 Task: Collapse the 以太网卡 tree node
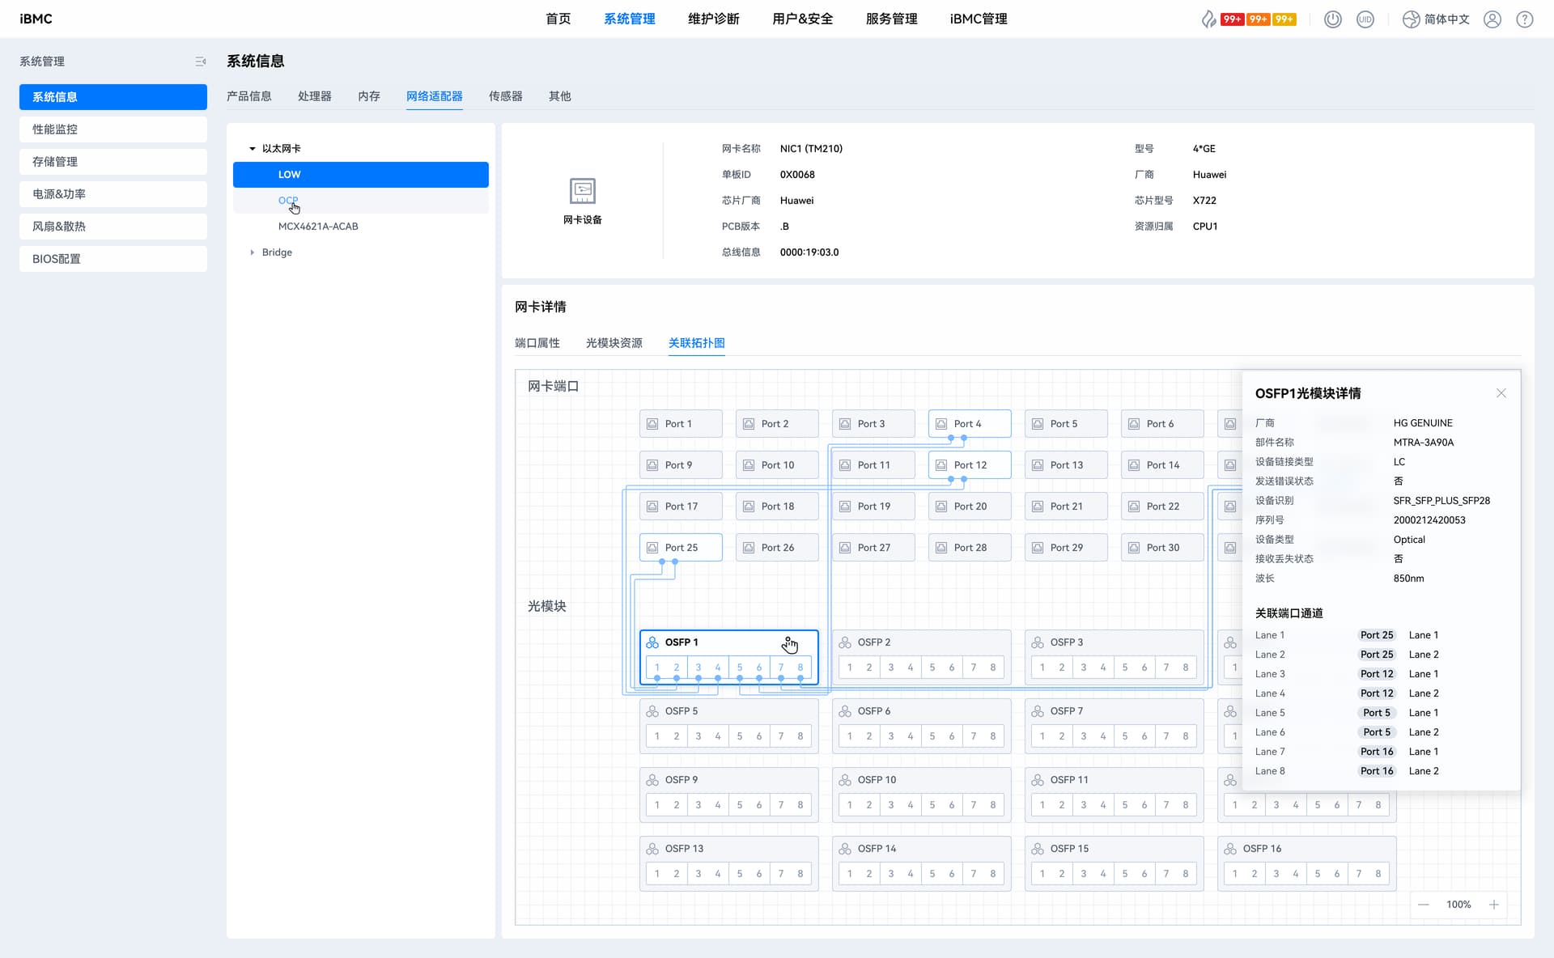pyautogui.click(x=253, y=149)
